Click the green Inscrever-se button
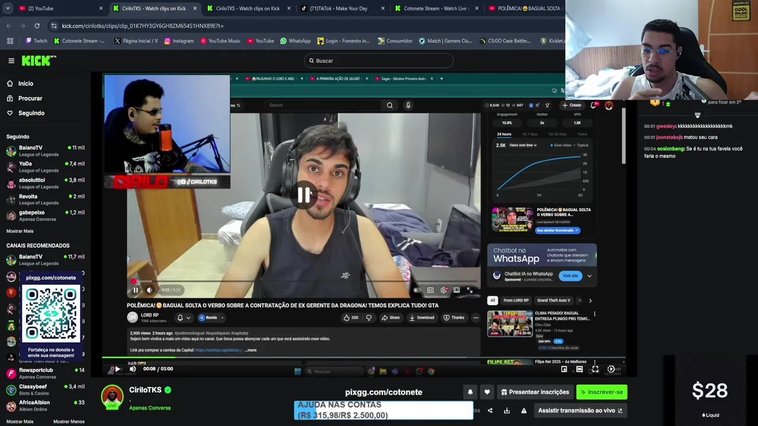758x426 pixels. tap(602, 392)
